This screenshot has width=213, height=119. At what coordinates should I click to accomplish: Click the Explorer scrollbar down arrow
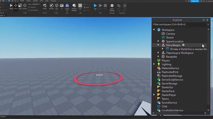coord(208,110)
